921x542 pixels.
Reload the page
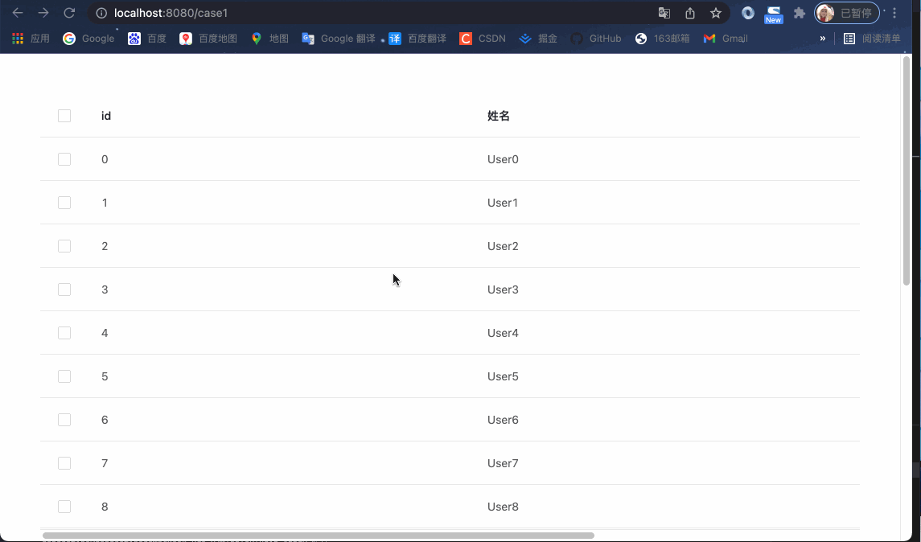pyautogui.click(x=70, y=13)
